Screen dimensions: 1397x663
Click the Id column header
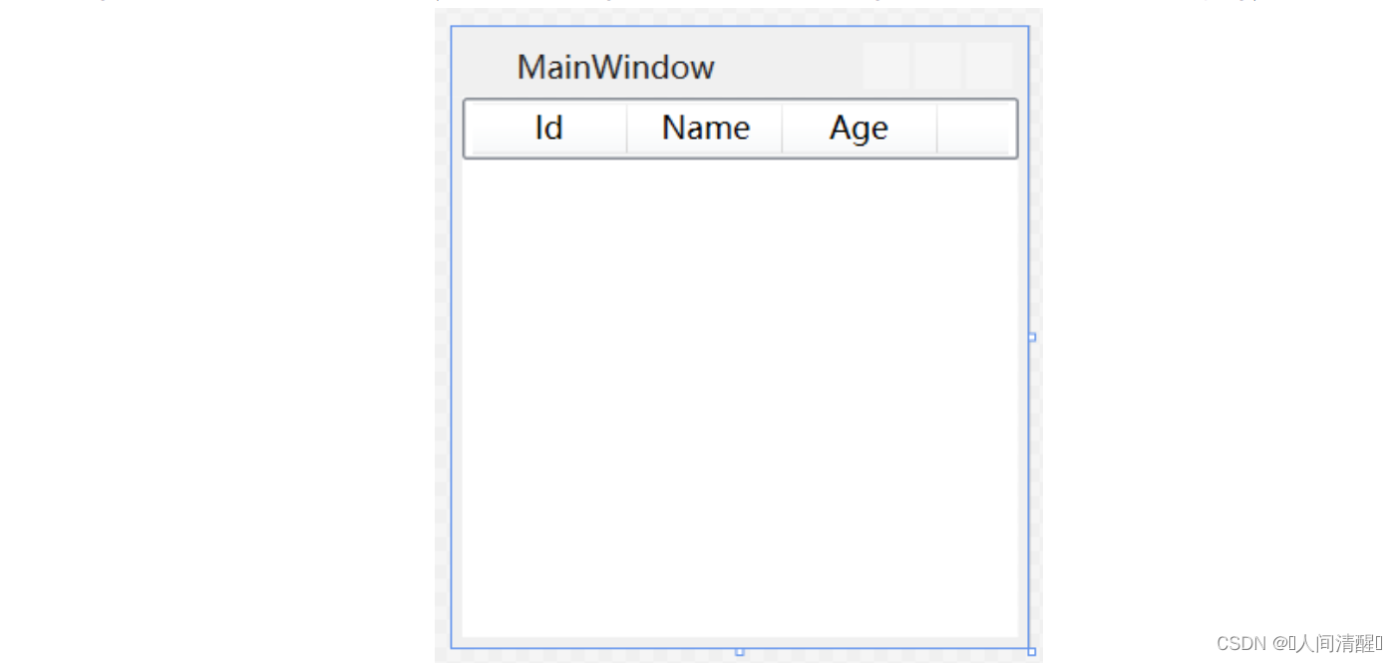tap(547, 129)
